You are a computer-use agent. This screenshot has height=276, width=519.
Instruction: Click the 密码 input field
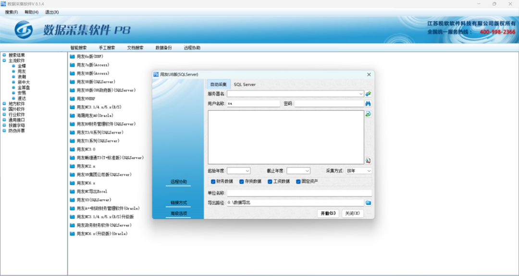329,104
